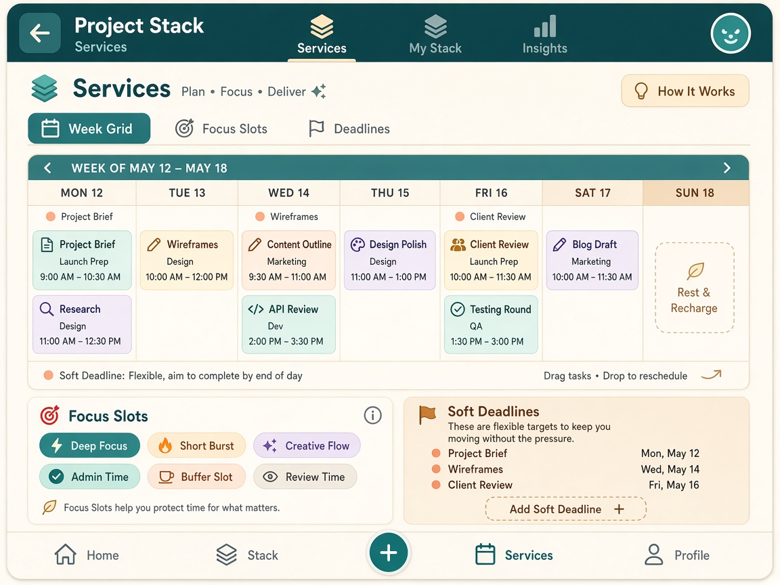
Task: Select the SUN 18 column header
Action: pyautogui.click(x=695, y=193)
